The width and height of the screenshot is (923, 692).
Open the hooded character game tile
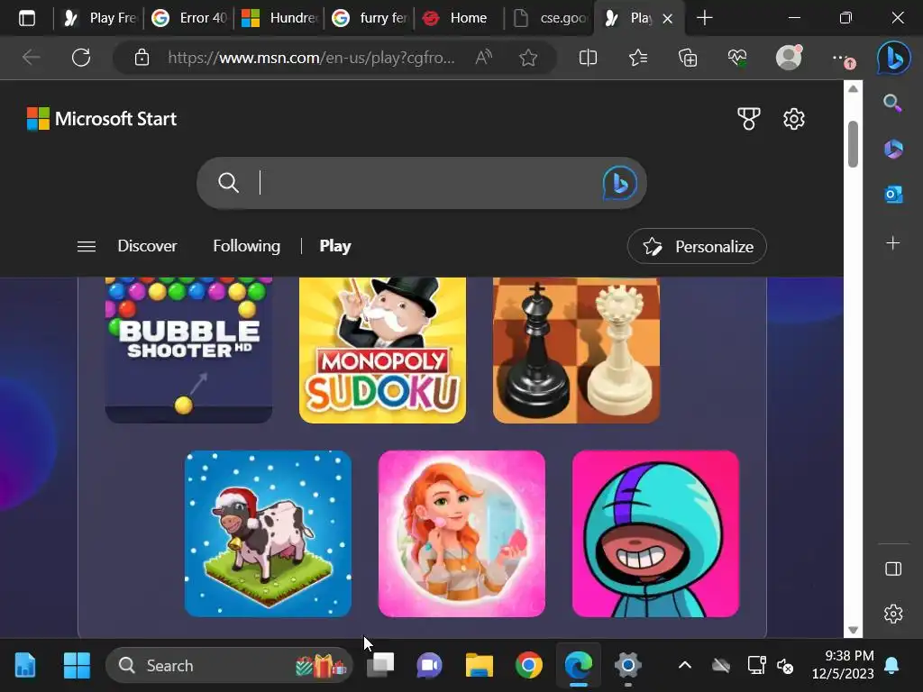pos(656,533)
